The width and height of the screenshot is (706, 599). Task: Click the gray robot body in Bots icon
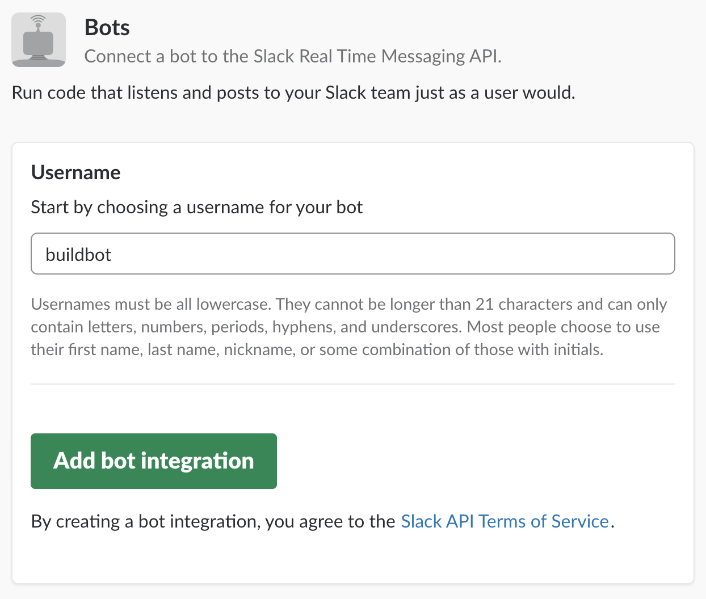tap(38, 43)
